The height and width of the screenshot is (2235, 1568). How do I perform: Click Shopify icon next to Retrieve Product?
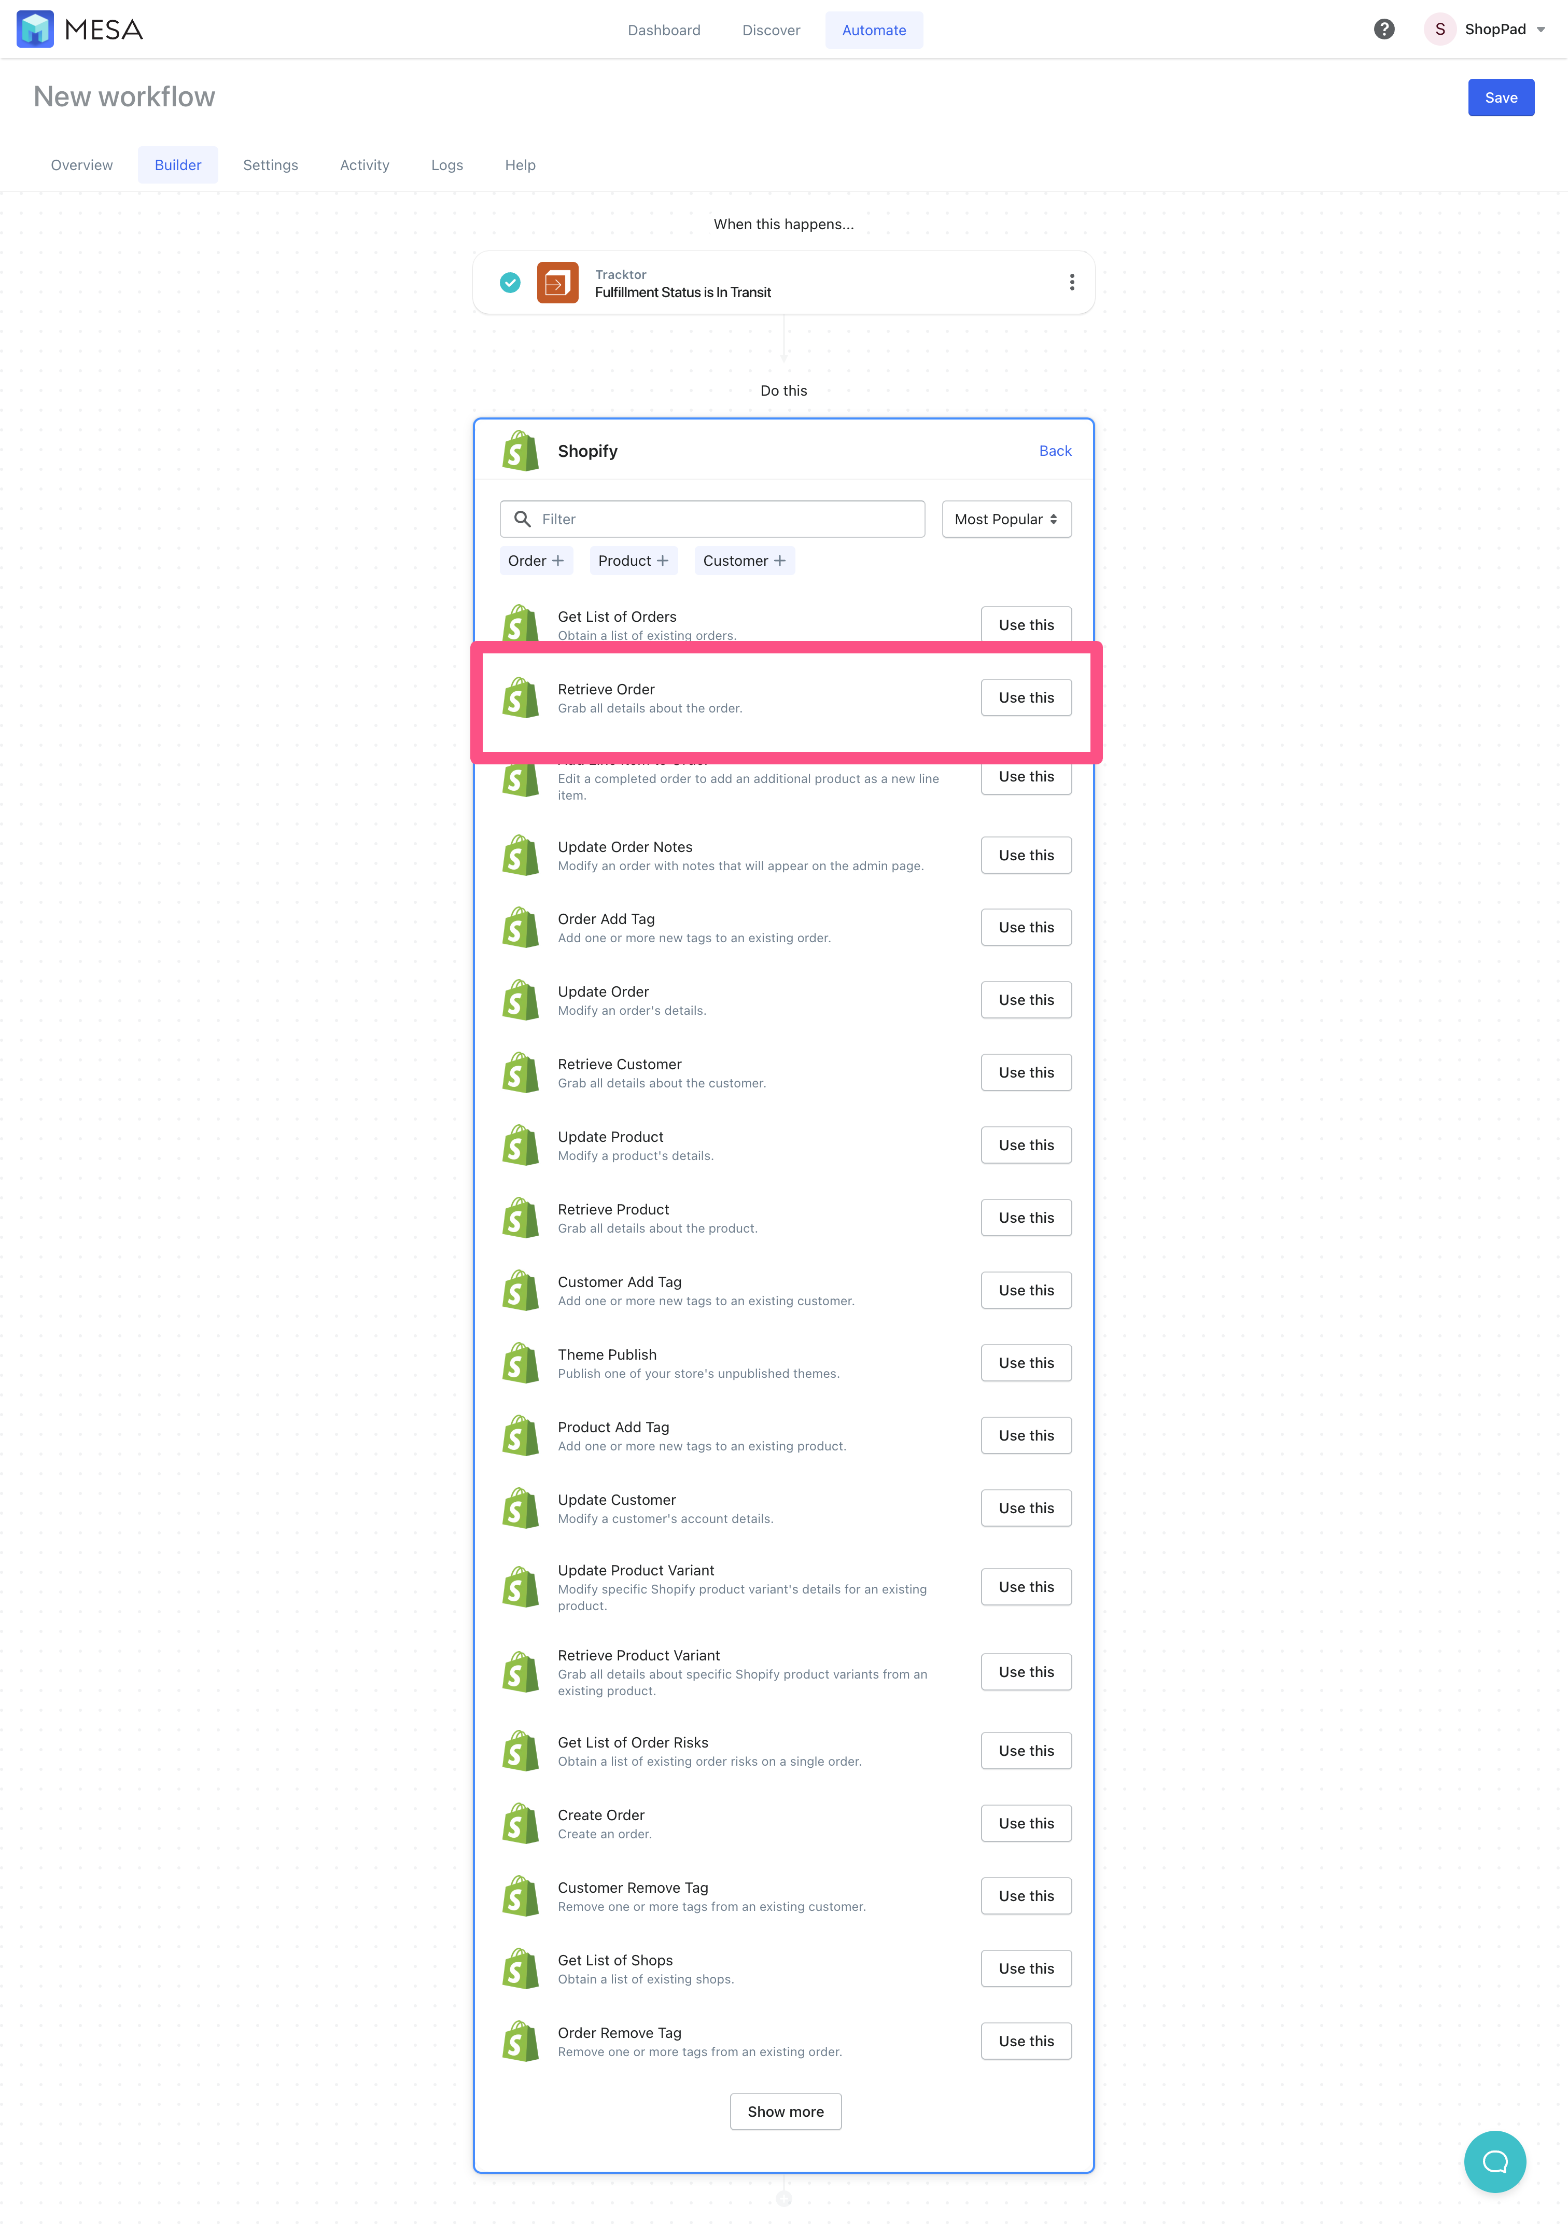pyautogui.click(x=521, y=1218)
